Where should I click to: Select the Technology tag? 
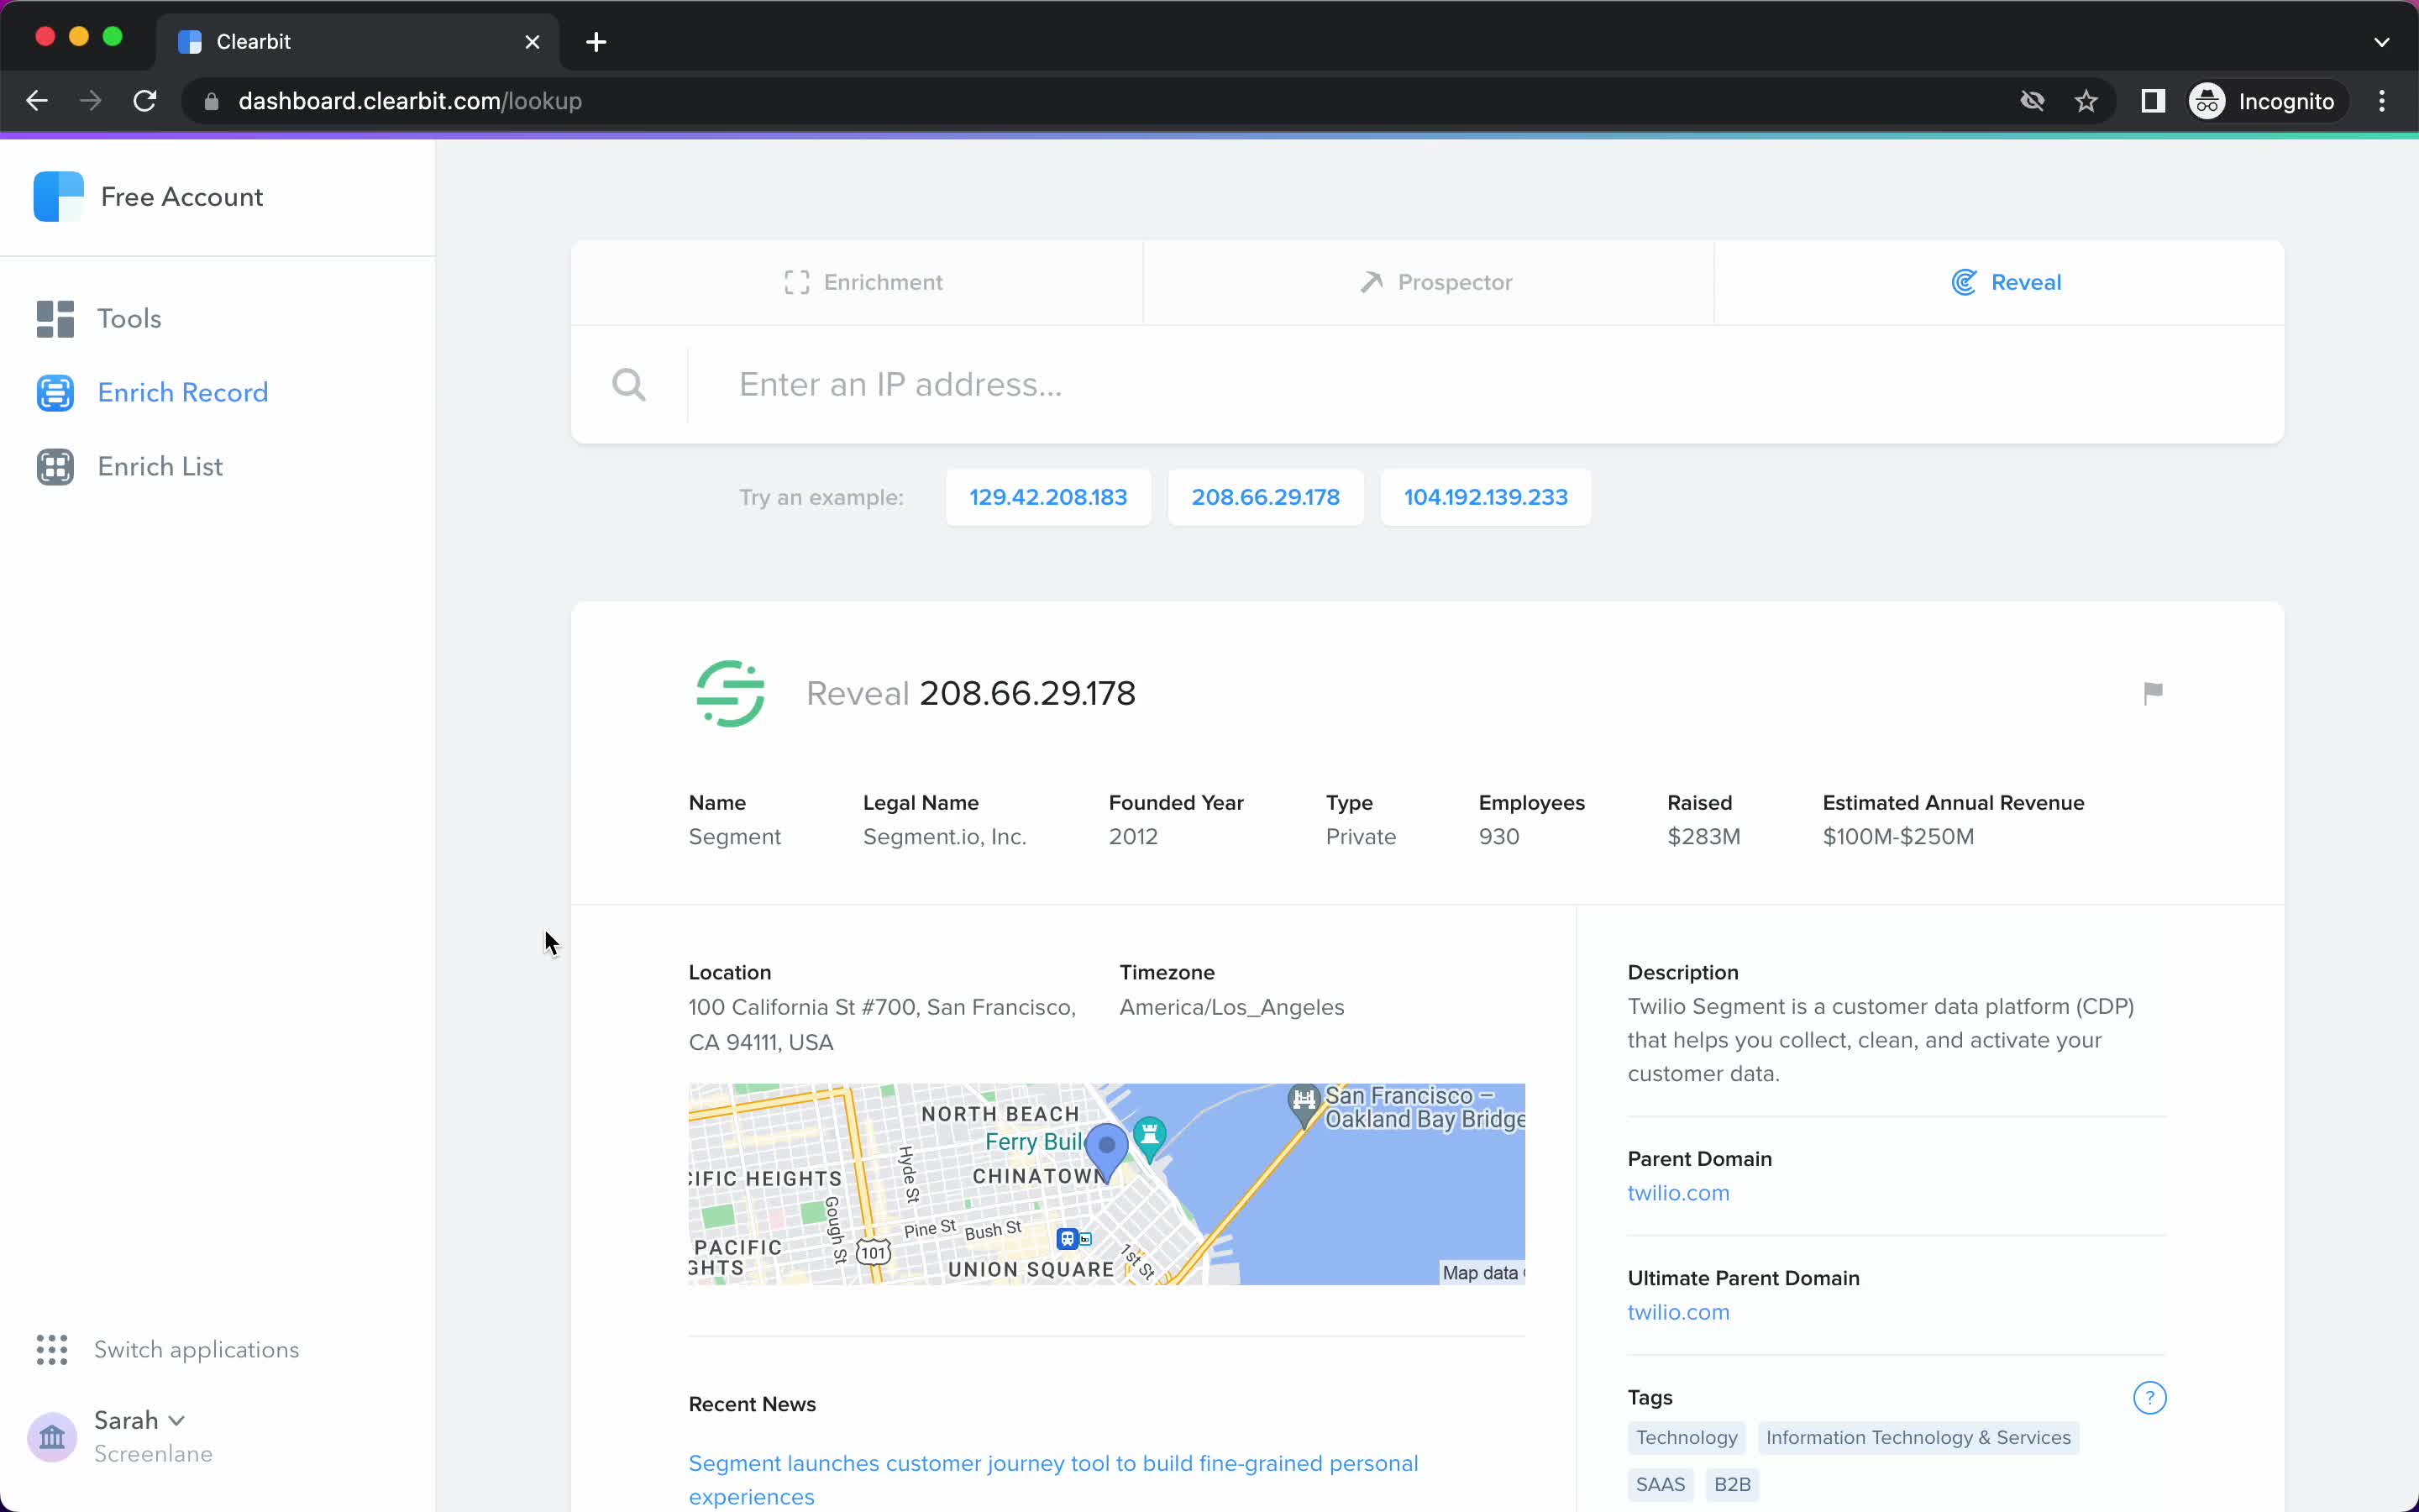[1685, 1437]
